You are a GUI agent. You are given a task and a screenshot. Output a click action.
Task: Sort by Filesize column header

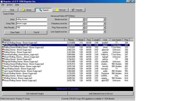[x=71, y=40]
